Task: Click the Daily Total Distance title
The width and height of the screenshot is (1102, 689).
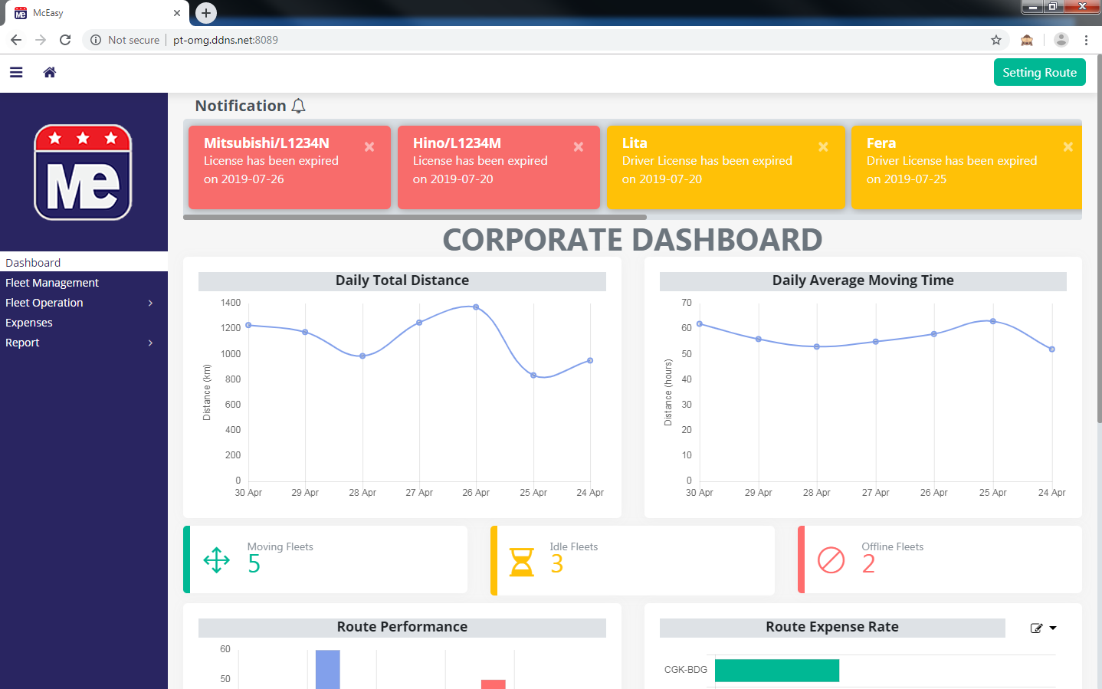Action: click(x=402, y=281)
